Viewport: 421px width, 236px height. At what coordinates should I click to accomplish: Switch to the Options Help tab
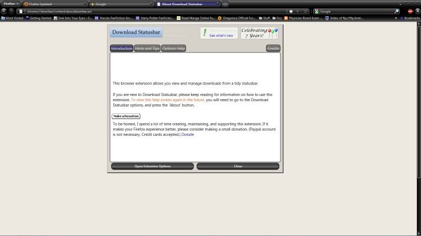click(174, 48)
